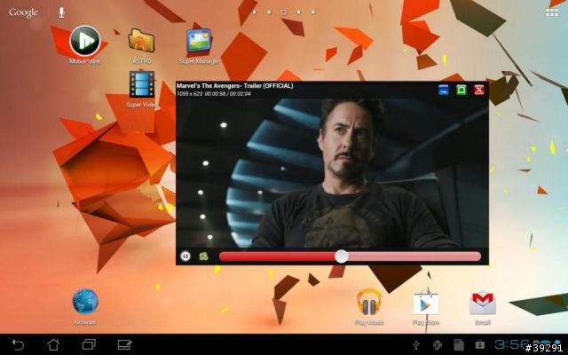Open the recent apps view
The height and width of the screenshot is (355, 568).
(89, 344)
